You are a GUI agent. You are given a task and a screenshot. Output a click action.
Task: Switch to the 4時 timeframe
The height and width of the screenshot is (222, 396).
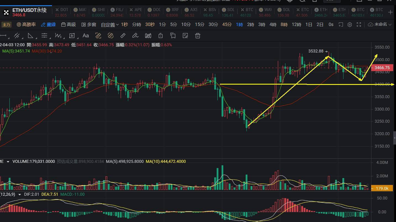point(273,25)
